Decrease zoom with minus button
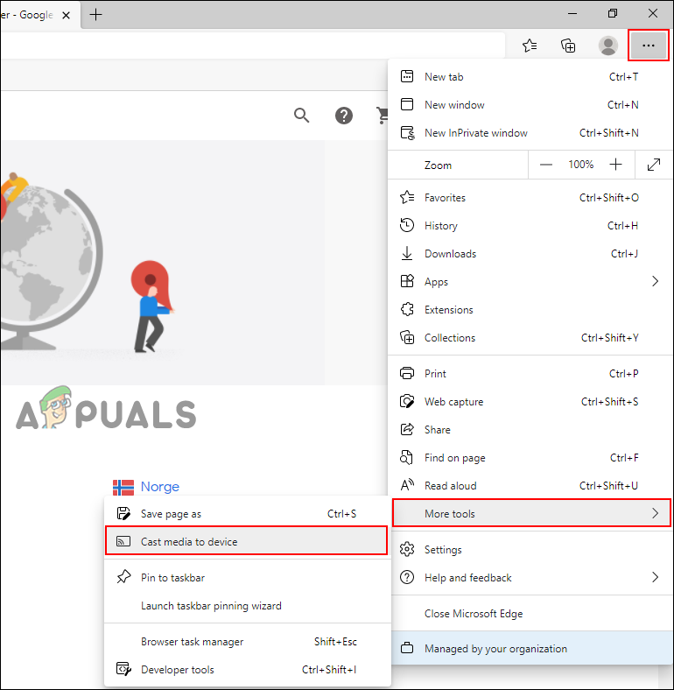 (546, 165)
